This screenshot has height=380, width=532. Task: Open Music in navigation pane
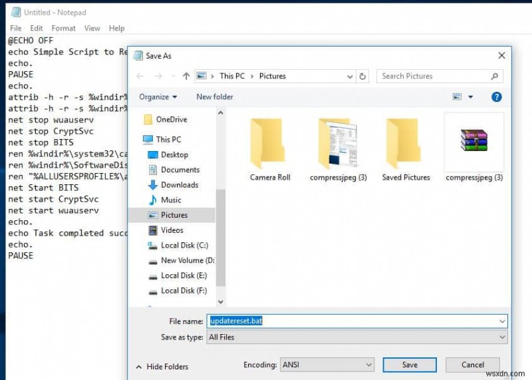(171, 200)
